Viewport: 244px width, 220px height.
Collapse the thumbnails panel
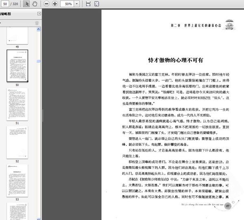tap(39, 14)
